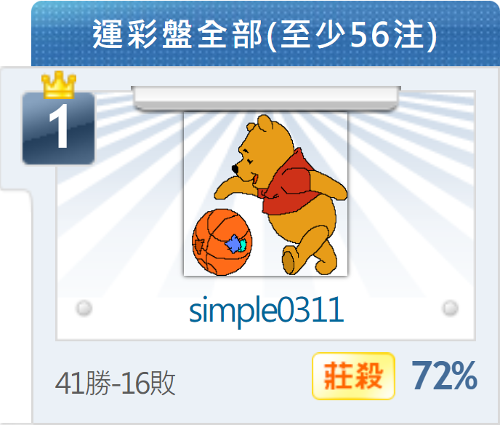
Task: Click the basketball in the avatar
Action: (x=222, y=242)
